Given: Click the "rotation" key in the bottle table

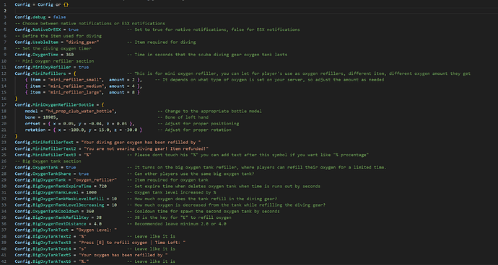Looking at the screenshot, I should click(x=35, y=130).
